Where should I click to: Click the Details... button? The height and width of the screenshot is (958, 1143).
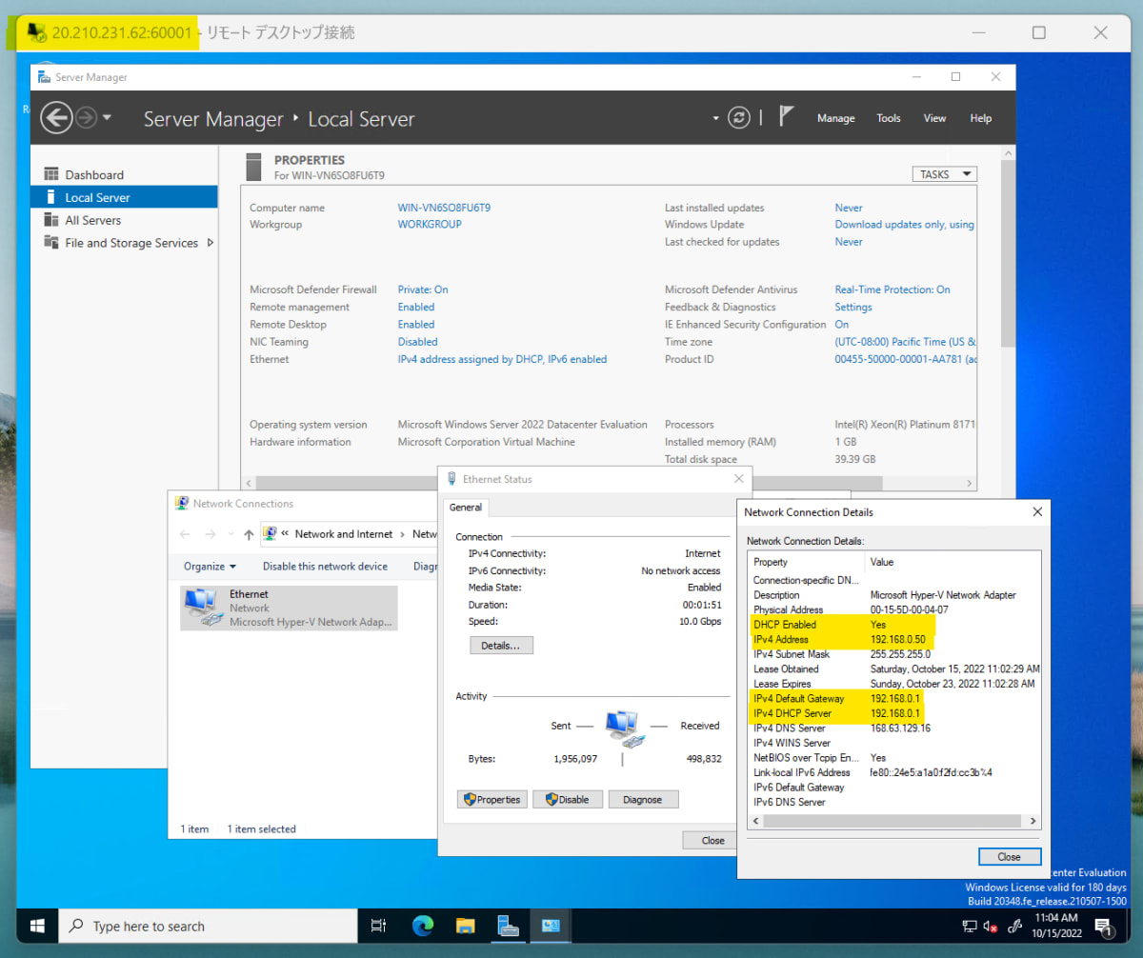pos(501,646)
